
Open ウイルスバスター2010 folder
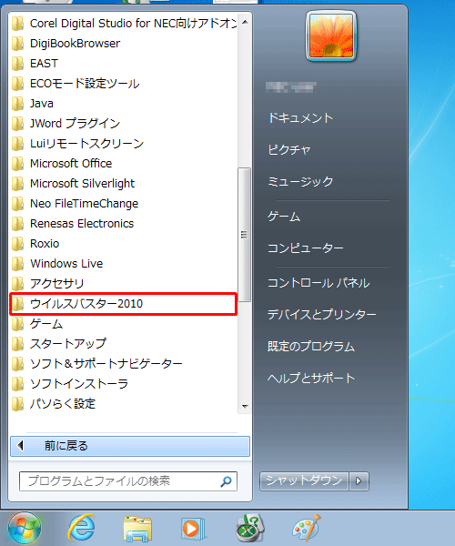pyautogui.click(x=124, y=304)
